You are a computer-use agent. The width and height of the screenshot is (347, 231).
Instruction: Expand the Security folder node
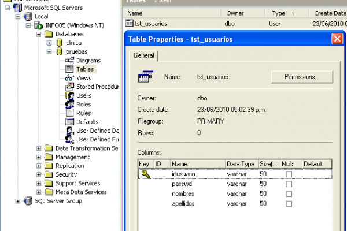[39, 174]
